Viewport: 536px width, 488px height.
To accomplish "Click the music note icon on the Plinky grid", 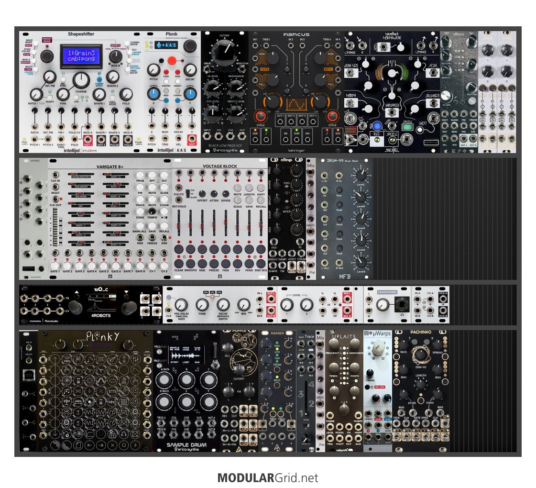I will pos(66,391).
